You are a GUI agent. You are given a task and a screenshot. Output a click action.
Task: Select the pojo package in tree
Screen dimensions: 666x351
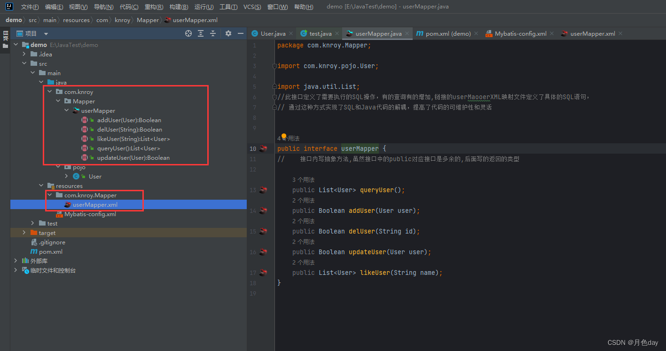click(x=79, y=167)
